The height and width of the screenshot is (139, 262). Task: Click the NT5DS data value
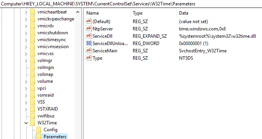coord(186,58)
